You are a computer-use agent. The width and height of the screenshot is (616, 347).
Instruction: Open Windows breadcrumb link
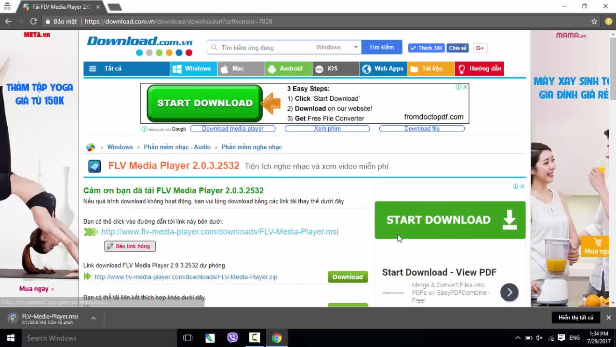(x=120, y=147)
